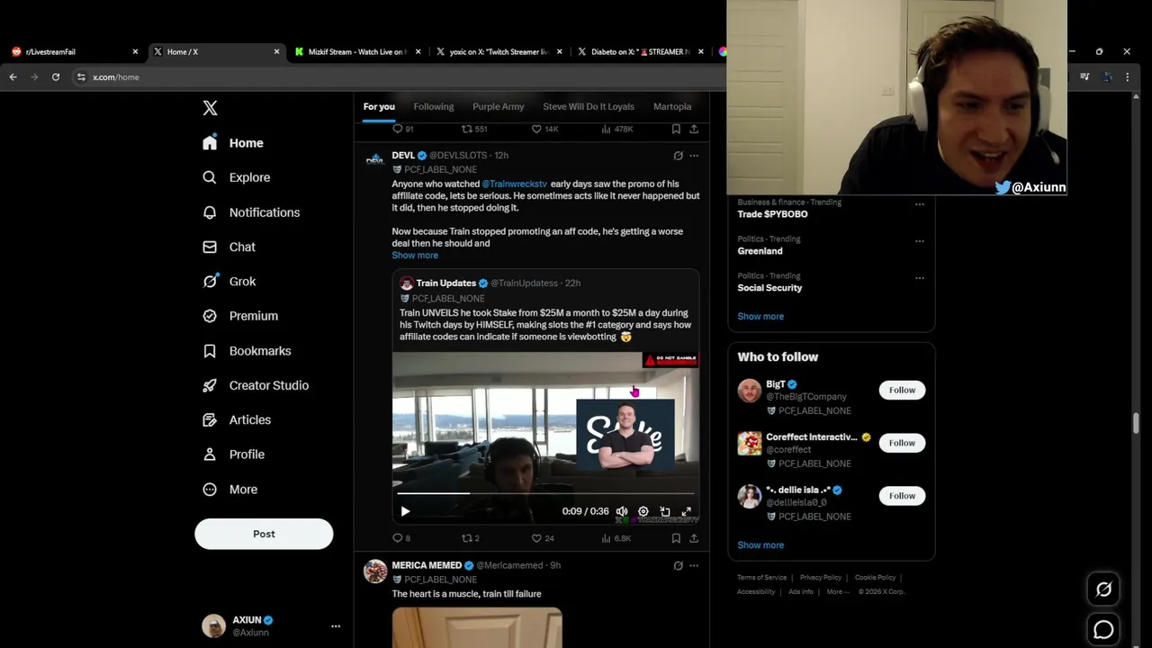Switch to Following tab
This screenshot has width=1152, height=648.
[x=433, y=106]
